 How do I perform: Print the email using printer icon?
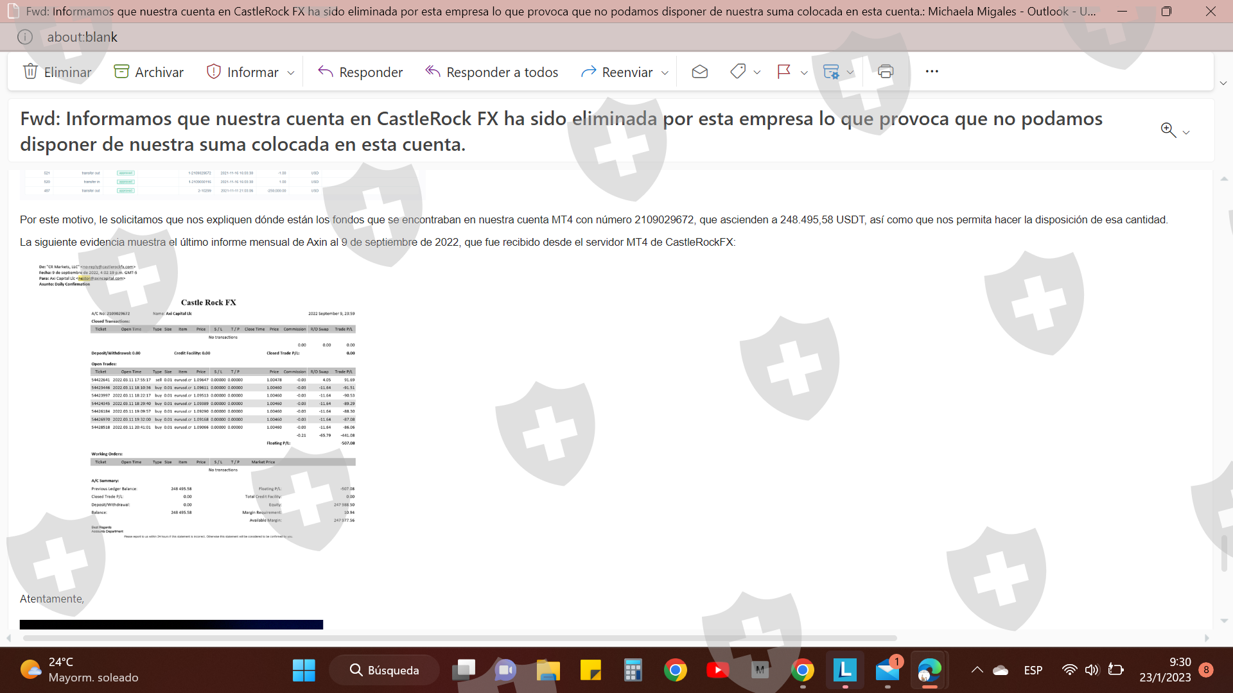pos(886,71)
